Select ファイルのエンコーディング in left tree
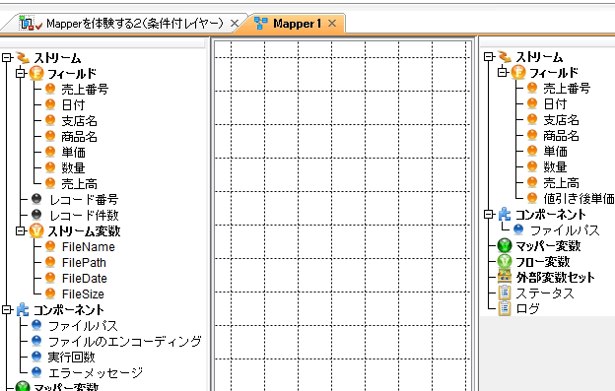615x391 pixels. [x=125, y=341]
